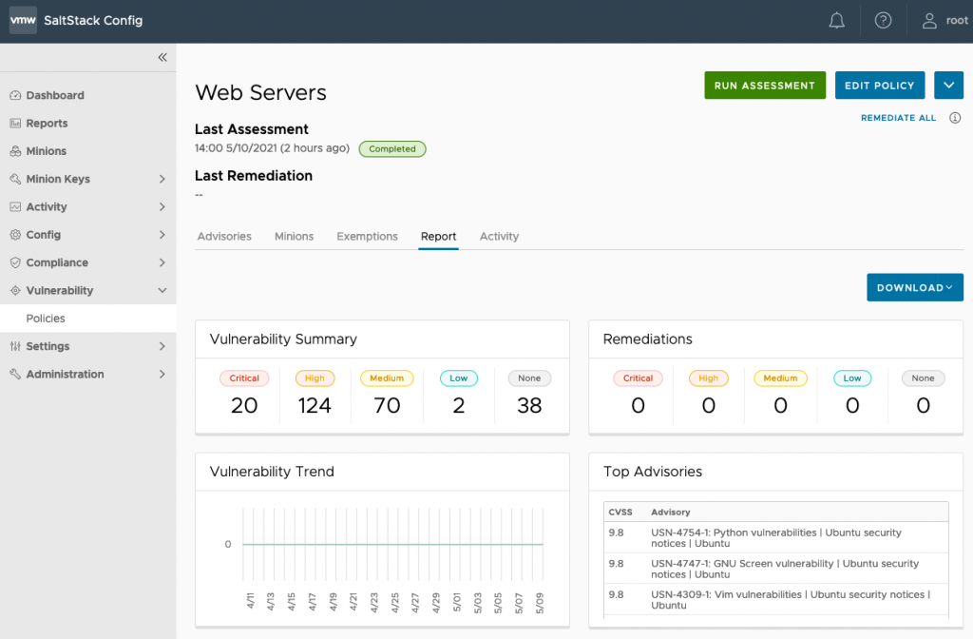Open the Download dropdown button
The width and height of the screenshot is (973, 639).
click(x=914, y=288)
